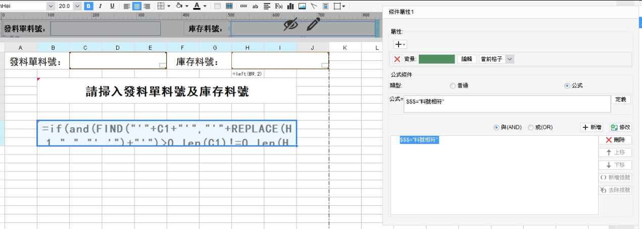
Task: Click 庫存料號 input cell H1
Action: pyautogui.click(x=280, y=60)
